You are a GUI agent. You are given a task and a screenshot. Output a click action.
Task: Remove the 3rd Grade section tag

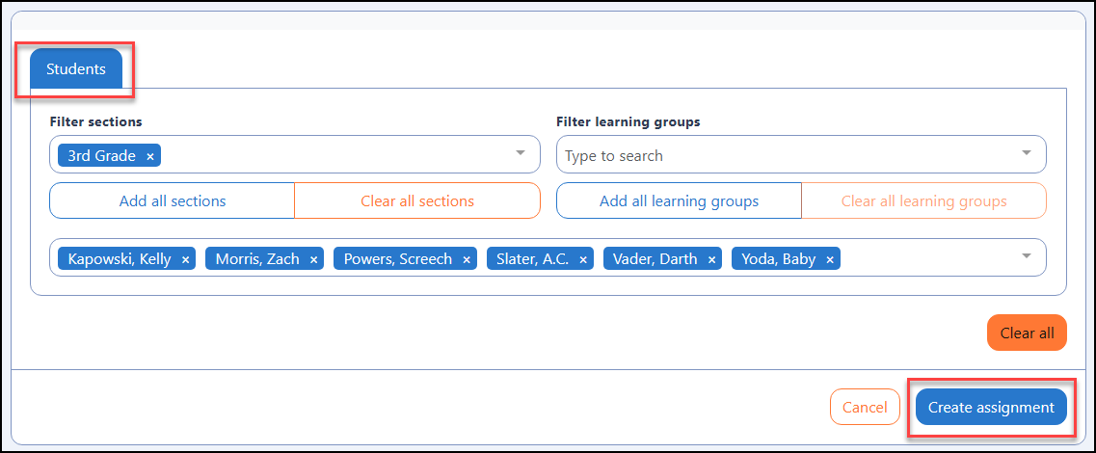tap(149, 156)
